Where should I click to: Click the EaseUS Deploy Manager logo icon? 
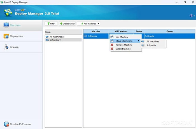tap(8, 12)
